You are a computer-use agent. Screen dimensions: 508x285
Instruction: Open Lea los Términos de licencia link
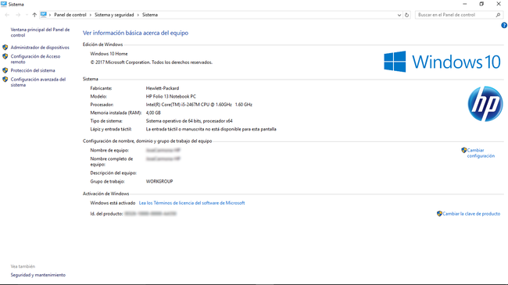pos(191,203)
